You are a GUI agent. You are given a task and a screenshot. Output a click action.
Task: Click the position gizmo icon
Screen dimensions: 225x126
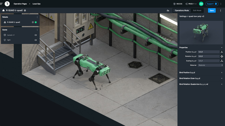pyautogui.click(x=222, y=52)
